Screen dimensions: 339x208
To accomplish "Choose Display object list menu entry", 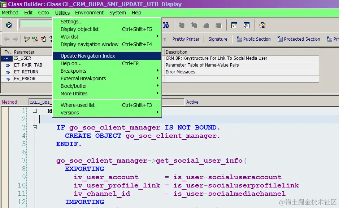I will (x=107, y=29).
